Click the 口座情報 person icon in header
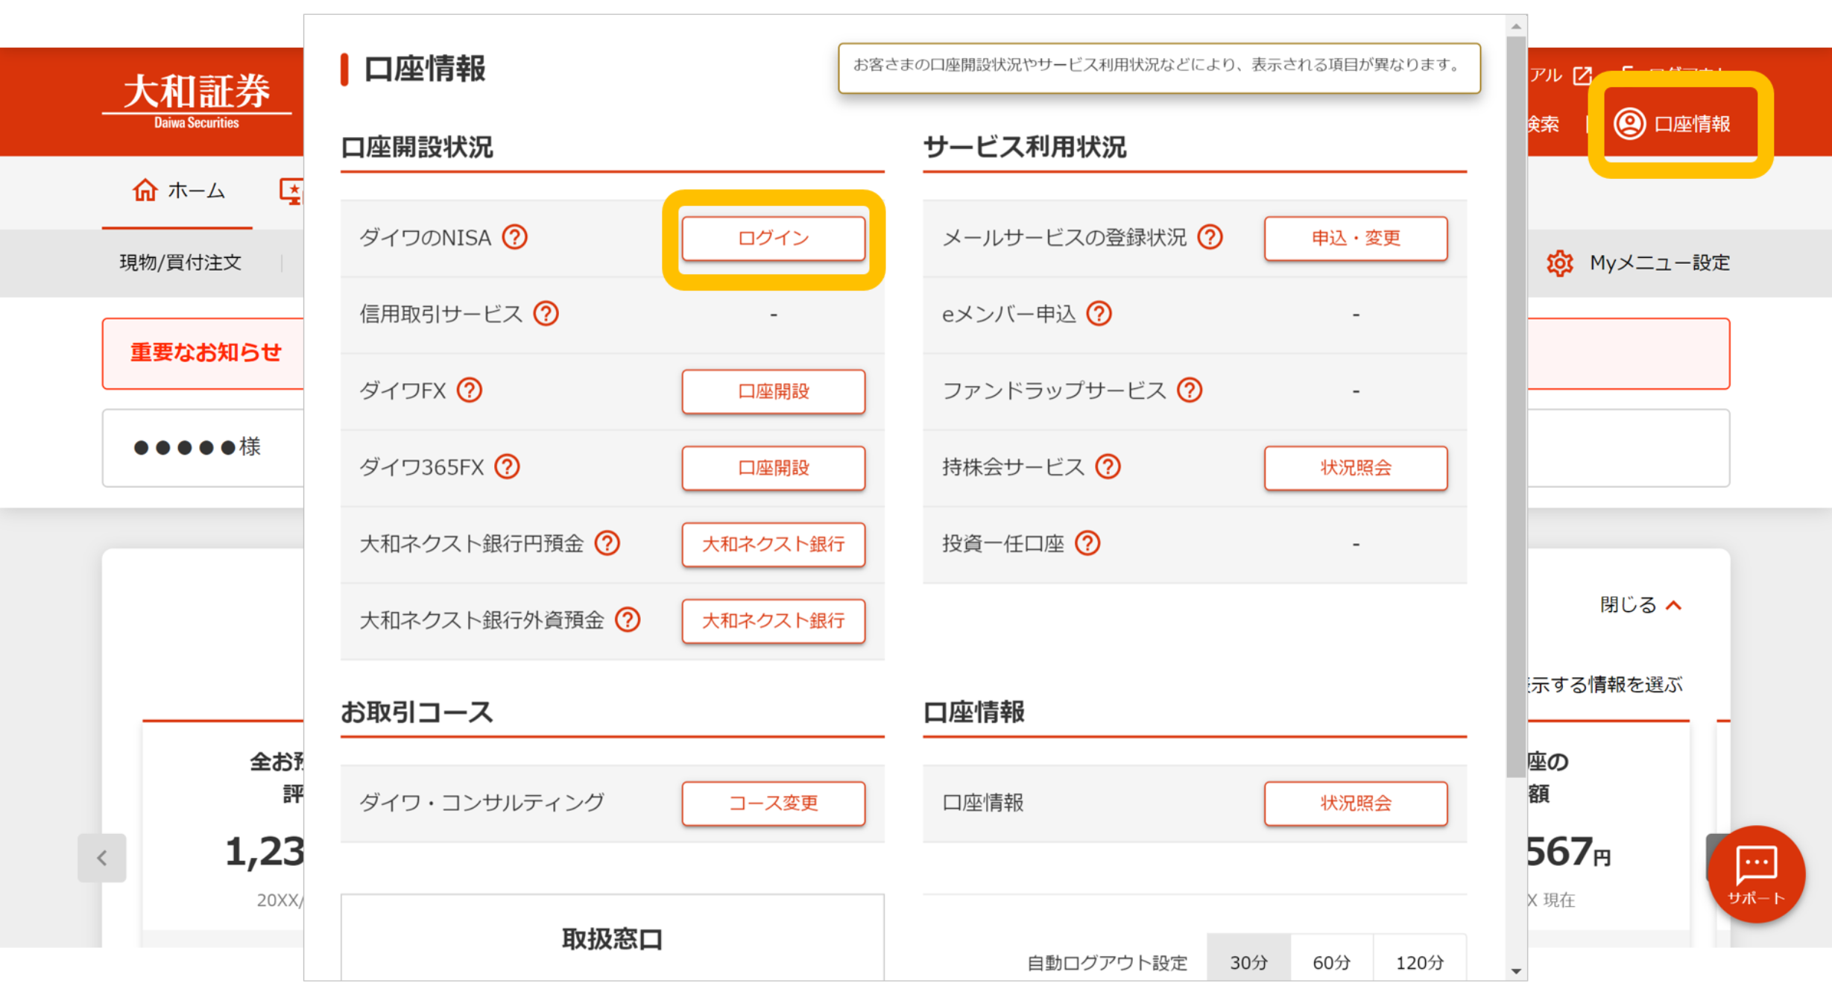 click(x=1629, y=124)
